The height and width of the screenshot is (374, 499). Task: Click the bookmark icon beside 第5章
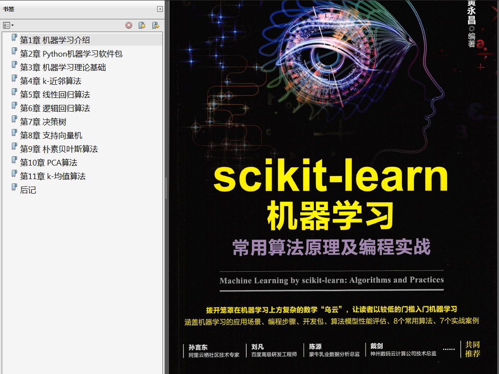tap(14, 92)
